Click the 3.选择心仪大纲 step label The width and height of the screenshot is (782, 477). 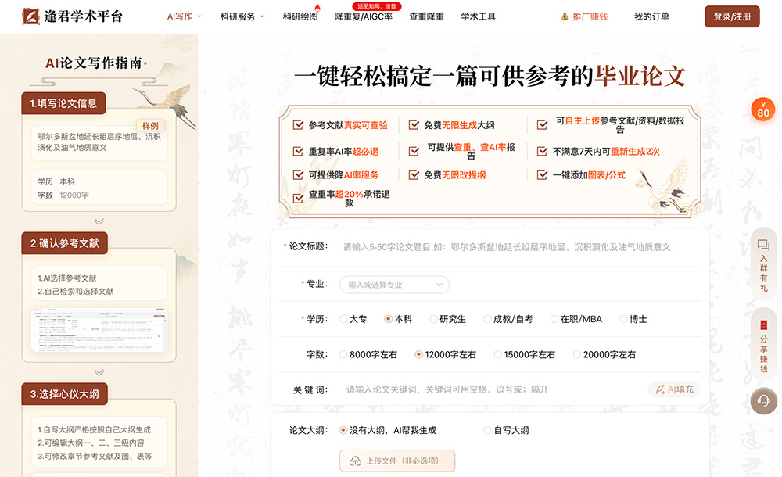tap(64, 393)
